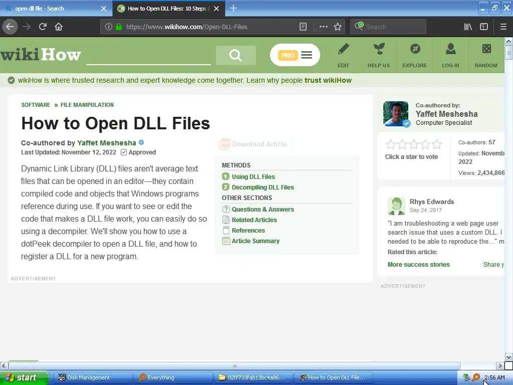Click the Download Article button
Image resolution: width=513 pixels, height=385 pixels.
point(253,144)
